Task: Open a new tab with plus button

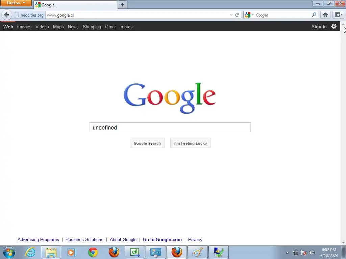Action: [122, 5]
